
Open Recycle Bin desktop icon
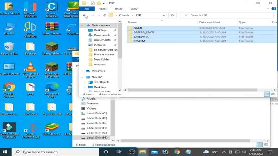[9, 49]
